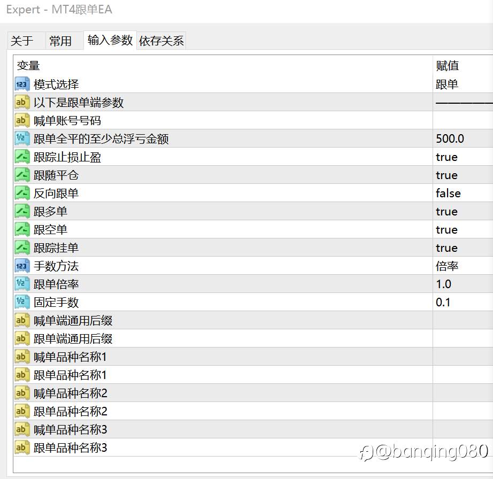Image resolution: width=493 pixels, height=479 pixels.
Task: Click the string icon beside 跟单品种名称2
Action: 22,411
